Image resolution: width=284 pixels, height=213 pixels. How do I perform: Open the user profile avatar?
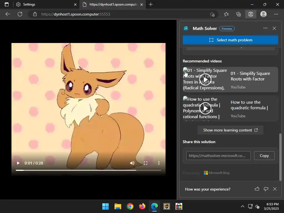click(x=263, y=14)
